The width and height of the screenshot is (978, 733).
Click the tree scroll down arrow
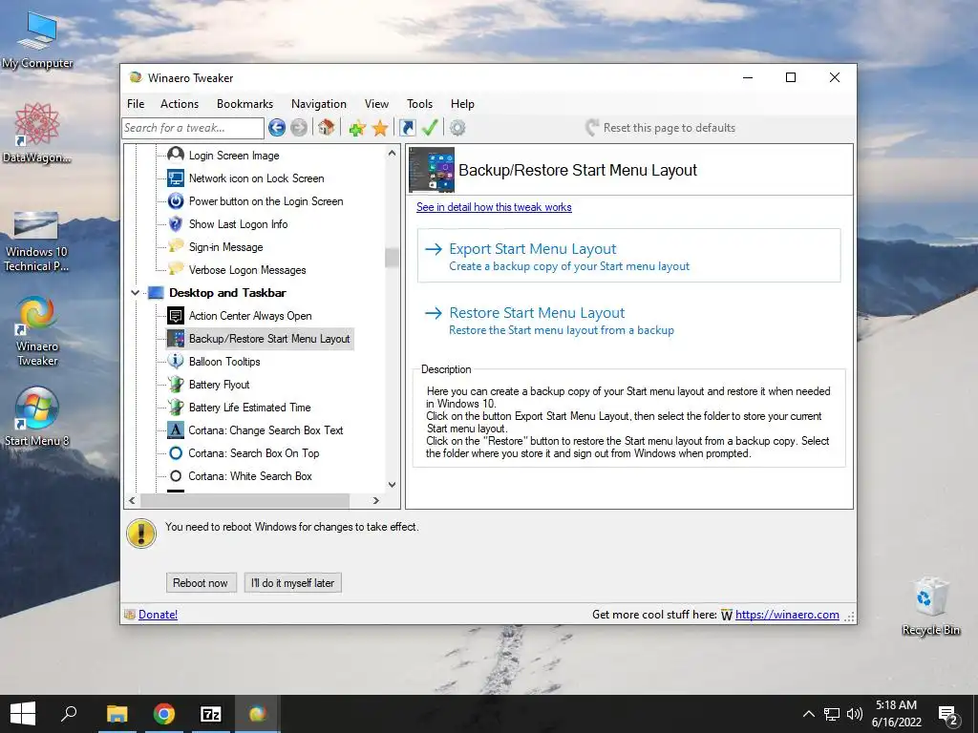(x=392, y=484)
